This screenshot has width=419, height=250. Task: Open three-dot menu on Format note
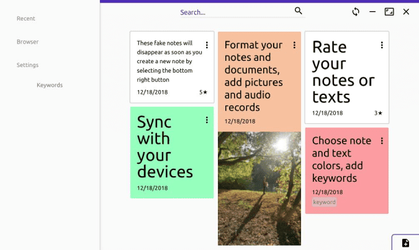tap(294, 45)
